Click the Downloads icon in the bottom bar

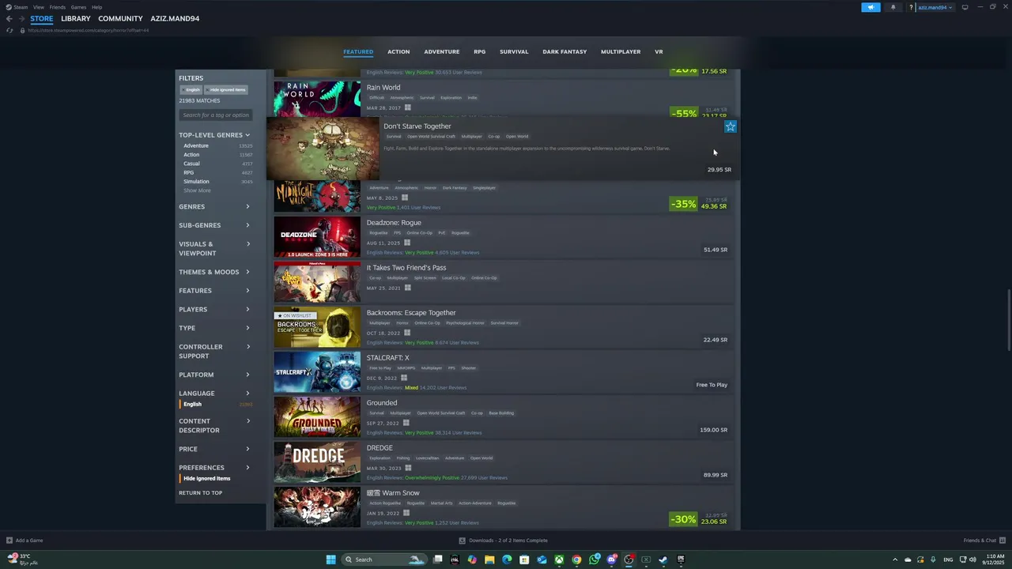(463, 541)
